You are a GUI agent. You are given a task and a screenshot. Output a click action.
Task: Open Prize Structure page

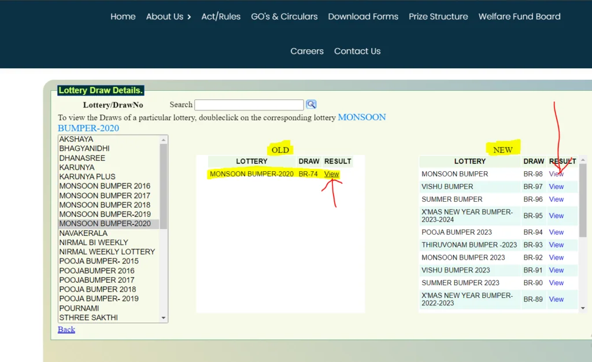tap(438, 17)
